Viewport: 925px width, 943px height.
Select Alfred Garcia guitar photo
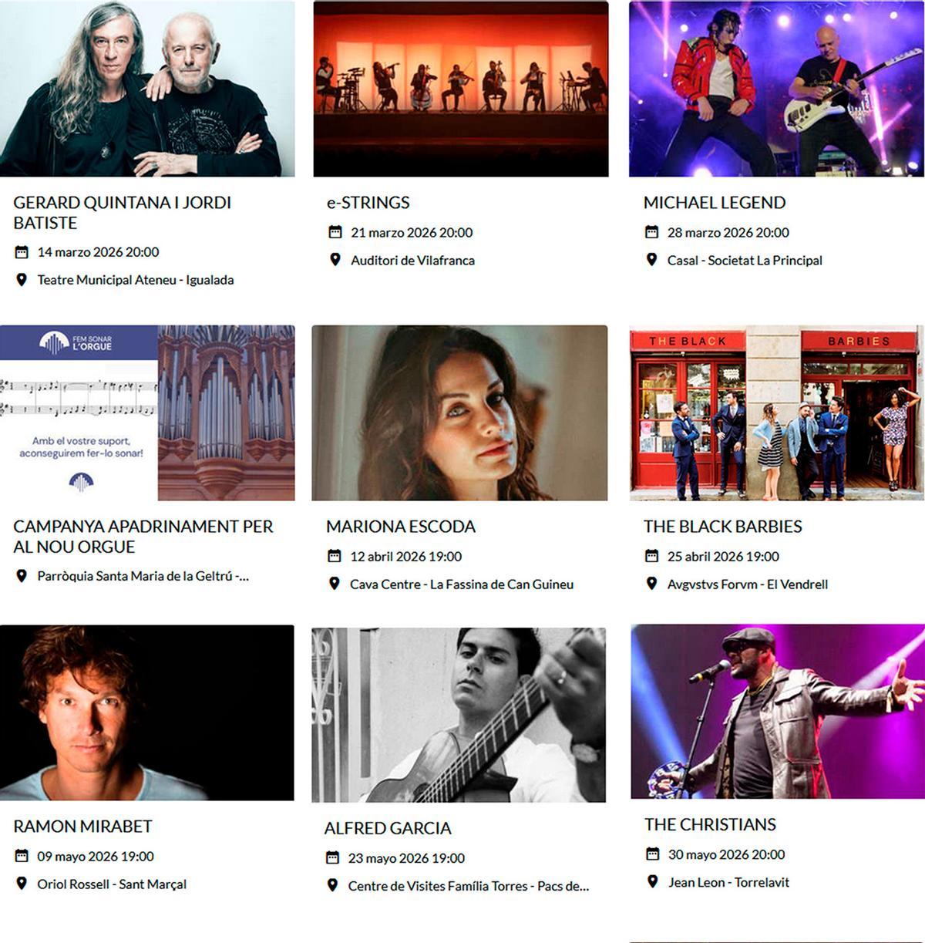[459, 715]
